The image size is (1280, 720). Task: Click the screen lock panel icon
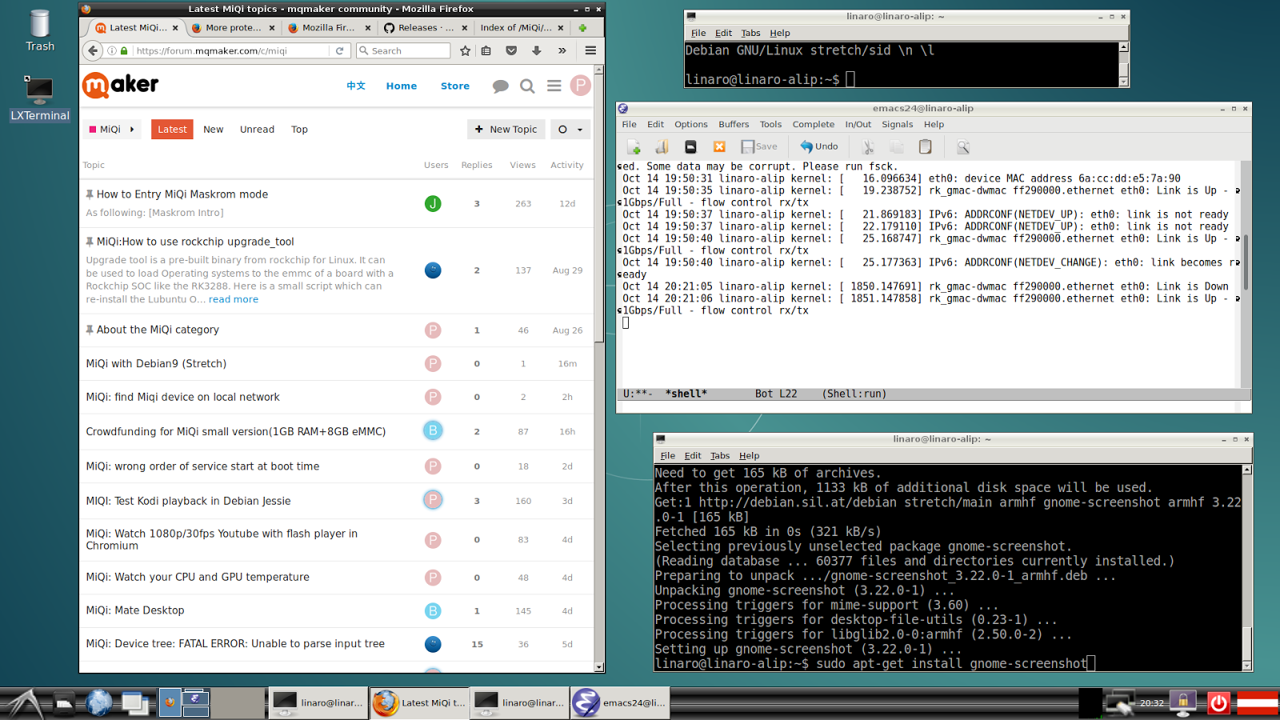pos(1183,702)
